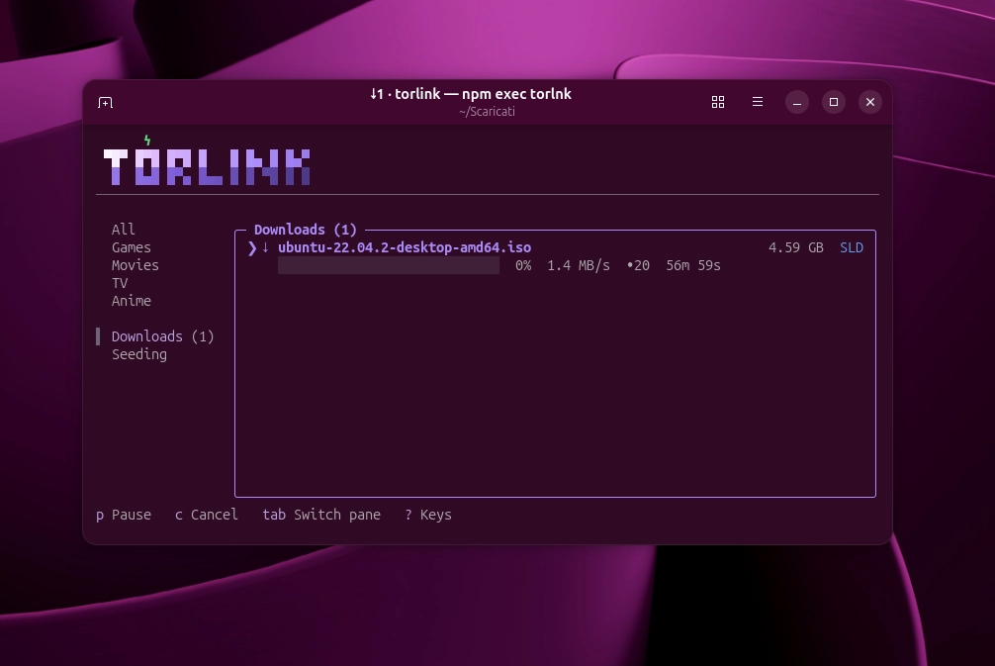Select the All category
Screen dimensions: 995x666
pos(123,230)
